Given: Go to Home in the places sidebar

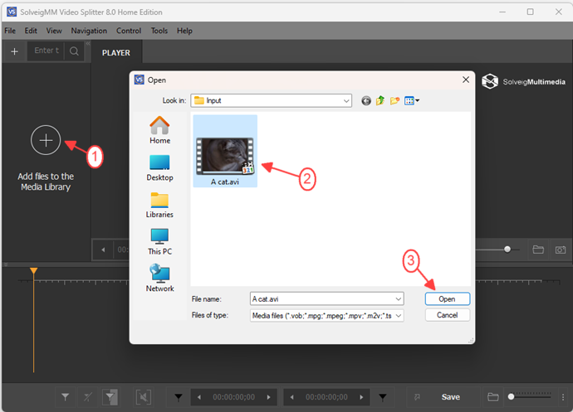Looking at the screenshot, I should click(159, 130).
